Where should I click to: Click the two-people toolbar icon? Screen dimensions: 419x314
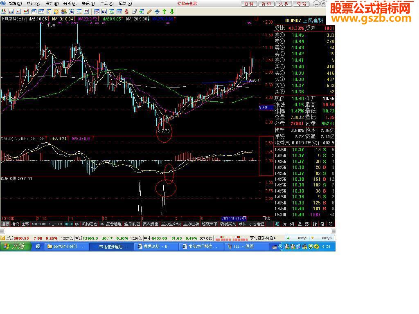click(x=64, y=11)
